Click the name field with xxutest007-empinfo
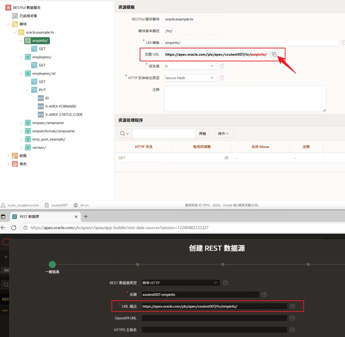Image resolution: width=345 pixels, height=337 pixels. [200, 295]
